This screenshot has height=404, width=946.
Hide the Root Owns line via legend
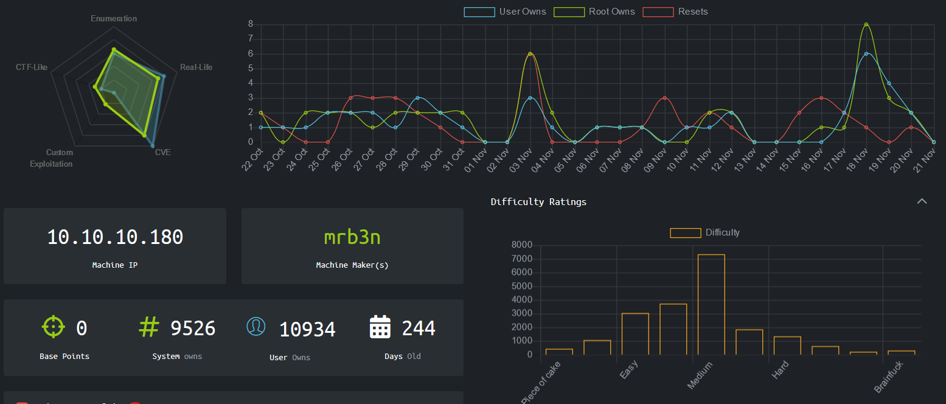click(568, 12)
